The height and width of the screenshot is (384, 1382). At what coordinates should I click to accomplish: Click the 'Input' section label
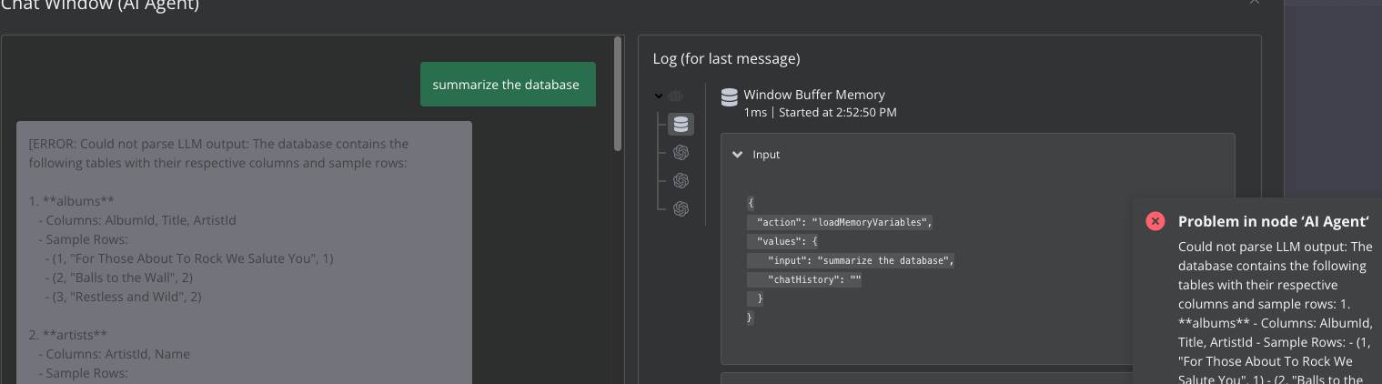766,155
